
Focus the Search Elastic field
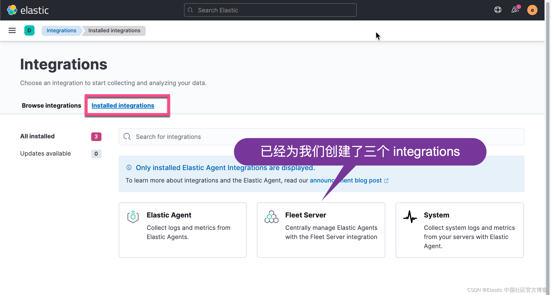(x=270, y=10)
